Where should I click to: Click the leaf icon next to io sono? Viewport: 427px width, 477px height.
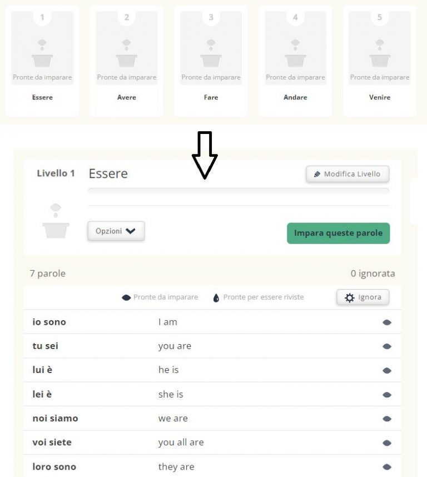tap(388, 321)
